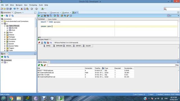This screenshot has height=101, width=180.
Task: Click the red delete icon in Query Result
Action: (x=48, y=43)
